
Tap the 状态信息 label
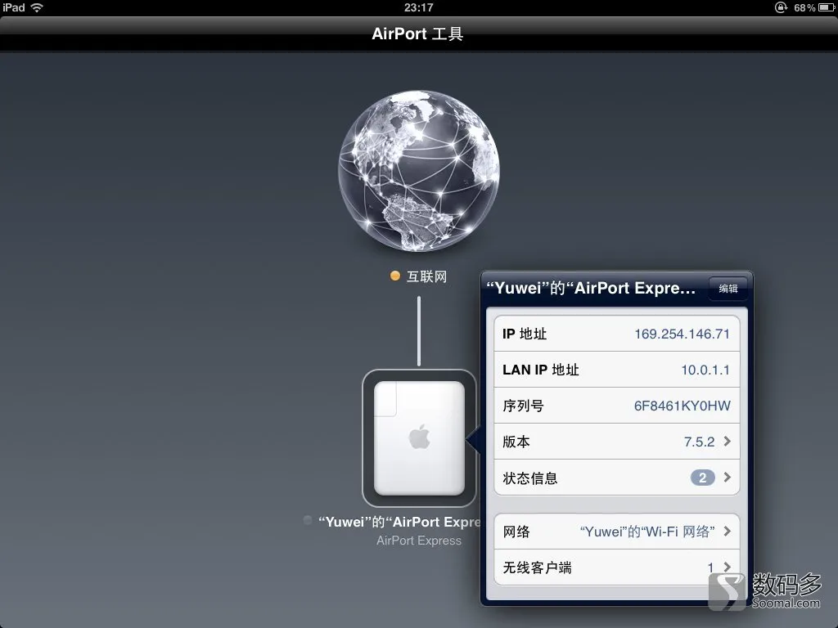tap(530, 478)
